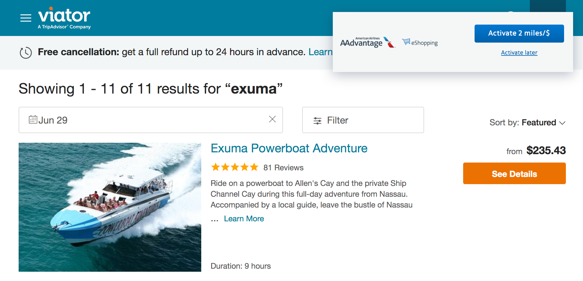Click the filter sliders icon
The height and width of the screenshot is (281, 583).
(317, 121)
